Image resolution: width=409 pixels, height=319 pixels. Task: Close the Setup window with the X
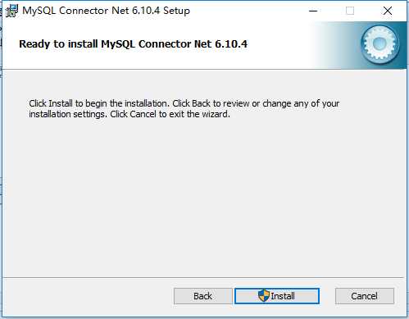point(388,11)
